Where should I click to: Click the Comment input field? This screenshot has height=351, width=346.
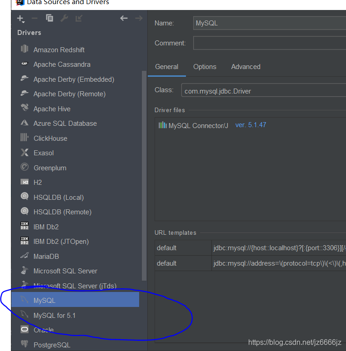point(270,43)
